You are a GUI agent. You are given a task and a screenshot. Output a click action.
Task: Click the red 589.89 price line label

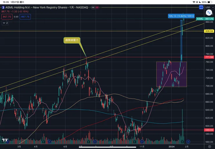click(x=209, y=130)
